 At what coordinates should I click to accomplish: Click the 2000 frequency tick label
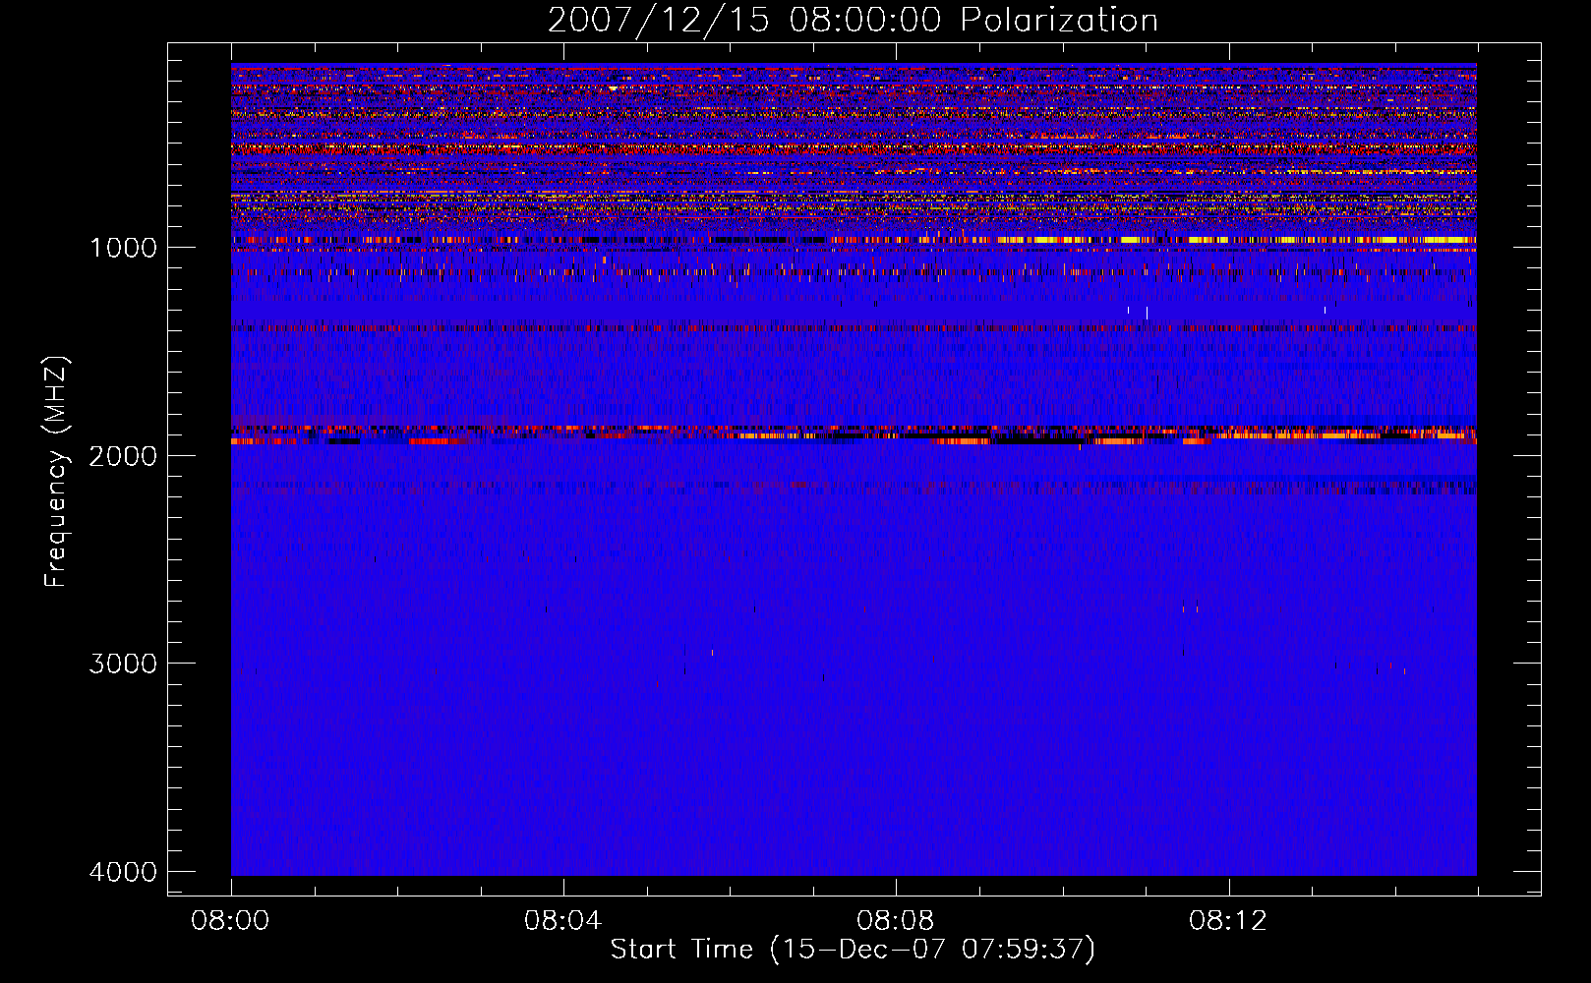point(123,456)
